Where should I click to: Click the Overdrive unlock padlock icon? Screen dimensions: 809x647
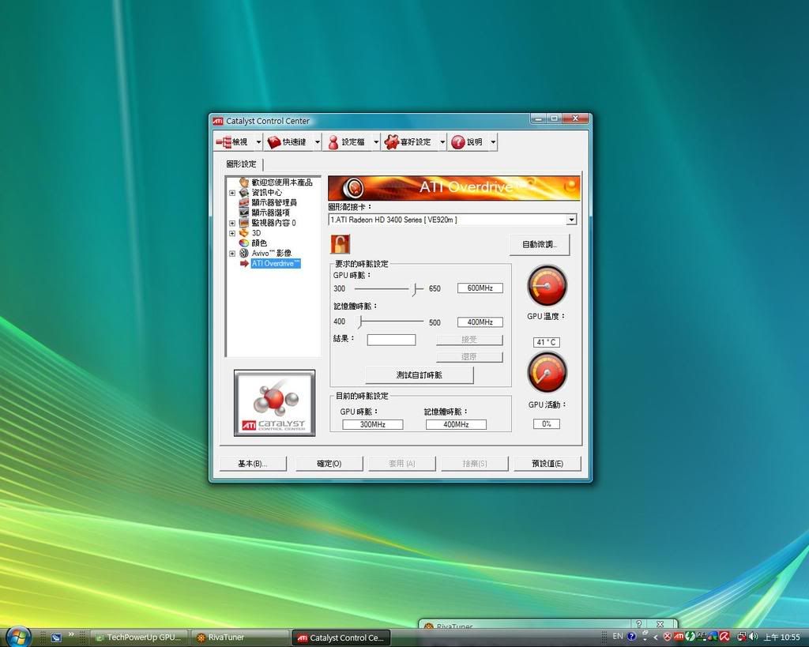click(340, 243)
